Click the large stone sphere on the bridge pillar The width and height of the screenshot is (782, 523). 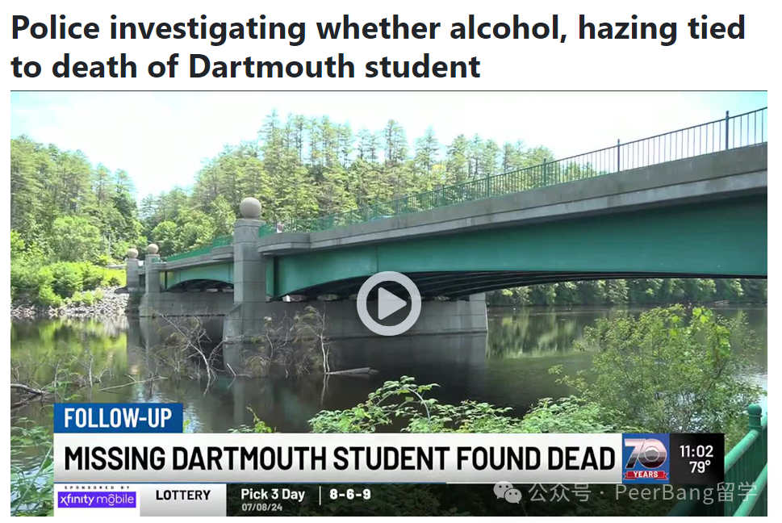(250, 207)
